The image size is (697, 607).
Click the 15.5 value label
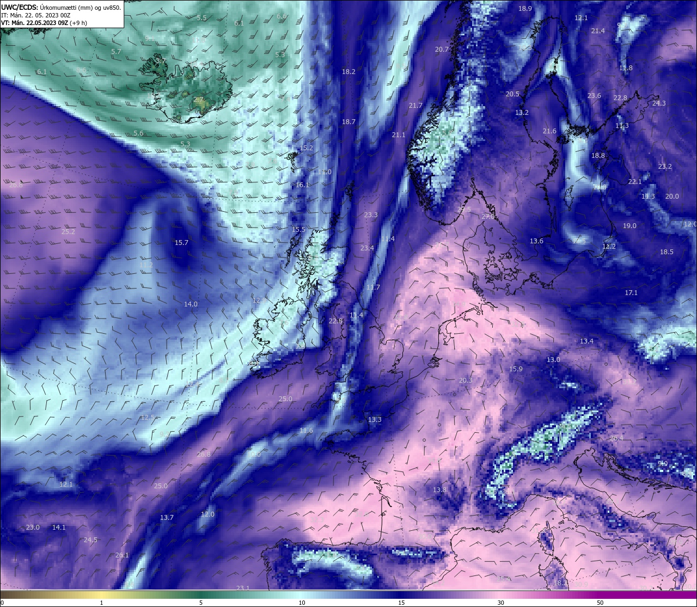298,230
